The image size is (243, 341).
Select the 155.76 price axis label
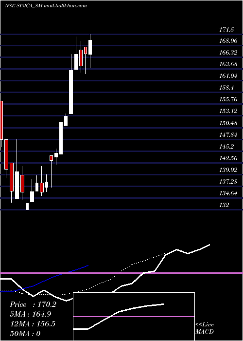228,99
